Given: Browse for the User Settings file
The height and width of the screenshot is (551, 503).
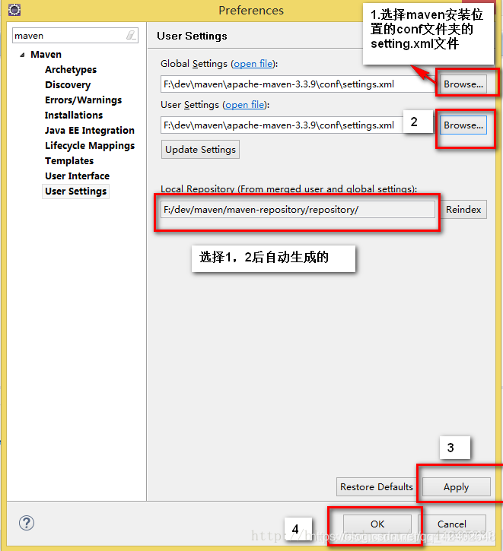Looking at the screenshot, I should pos(463,125).
